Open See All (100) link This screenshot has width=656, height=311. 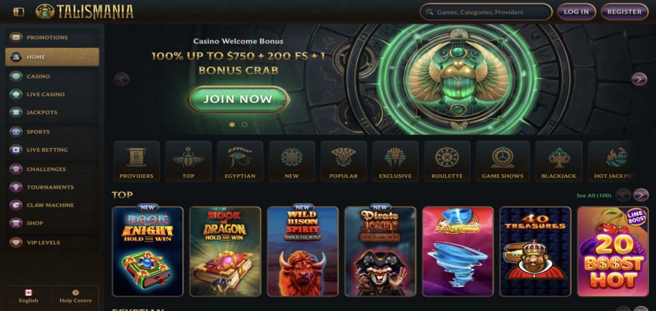coord(594,196)
